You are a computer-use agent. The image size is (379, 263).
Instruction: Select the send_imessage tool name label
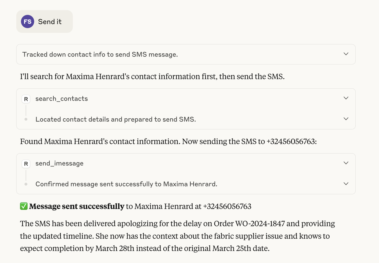[59, 163]
